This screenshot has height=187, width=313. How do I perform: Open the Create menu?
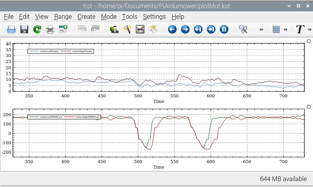click(x=87, y=16)
